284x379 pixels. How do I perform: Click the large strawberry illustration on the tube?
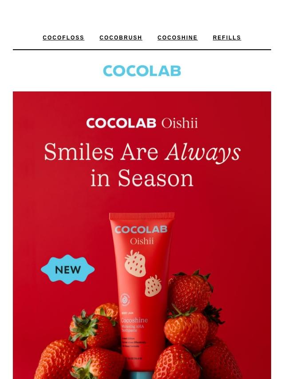click(135, 264)
